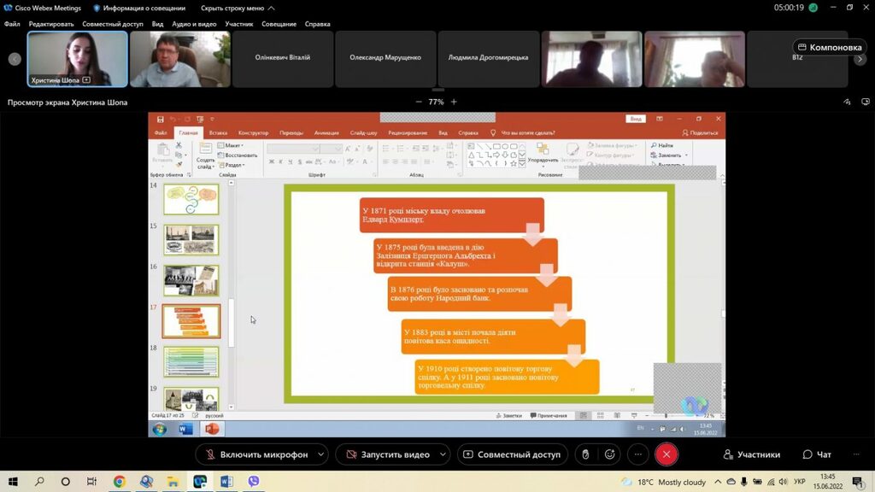This screenshot has width=875, height=492.
Task: Zoom out shared screen with minus icon
Action: 419,102
